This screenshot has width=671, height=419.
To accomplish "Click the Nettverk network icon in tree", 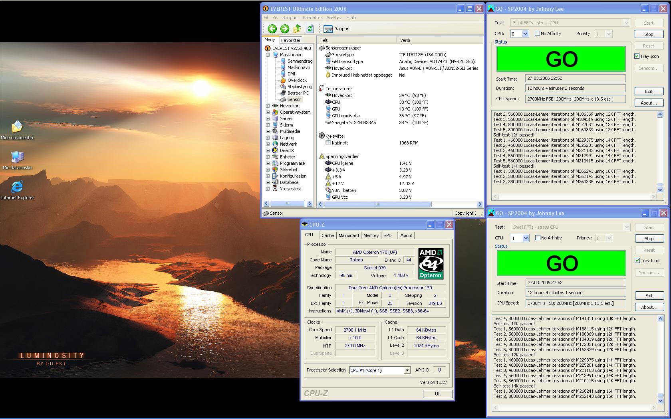I will (x=275, y=144).
